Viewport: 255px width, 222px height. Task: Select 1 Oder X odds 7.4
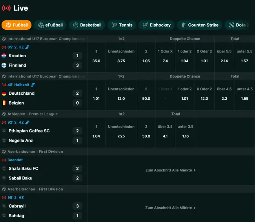(165, 58)
